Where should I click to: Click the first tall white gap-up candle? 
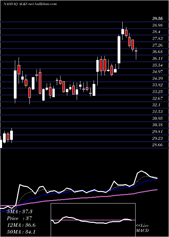click(x=15, y=84)
